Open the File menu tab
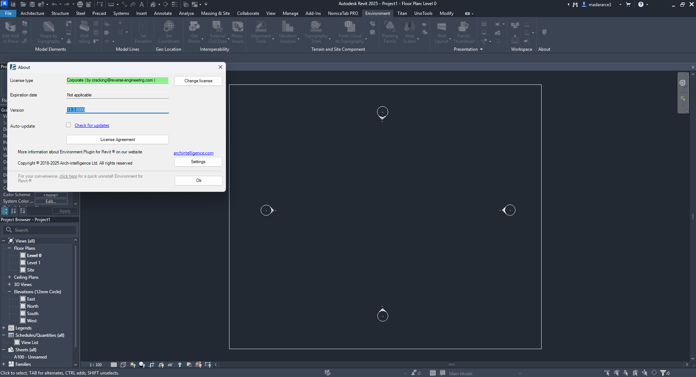 pos(8,13)
